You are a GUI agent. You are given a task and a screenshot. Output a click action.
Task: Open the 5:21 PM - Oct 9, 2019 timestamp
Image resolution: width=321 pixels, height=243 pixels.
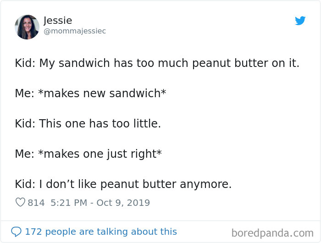click(100, 203)
